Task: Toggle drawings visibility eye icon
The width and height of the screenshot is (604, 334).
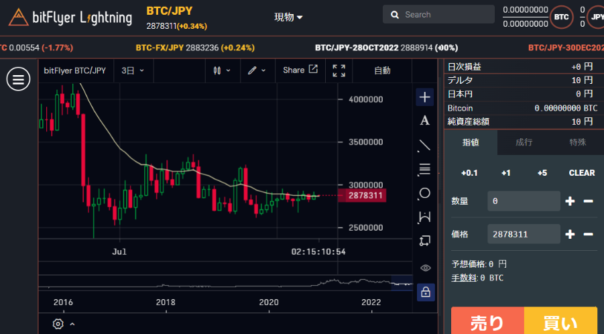Action: pos(425,268)
